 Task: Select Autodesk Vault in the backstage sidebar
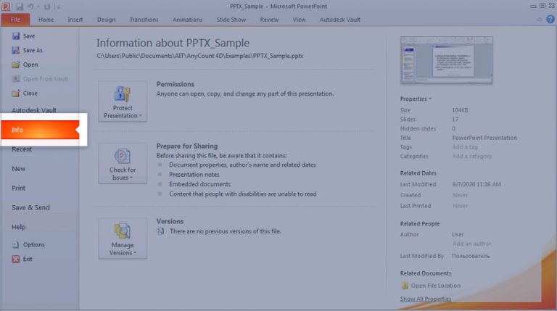coord(34,110)
